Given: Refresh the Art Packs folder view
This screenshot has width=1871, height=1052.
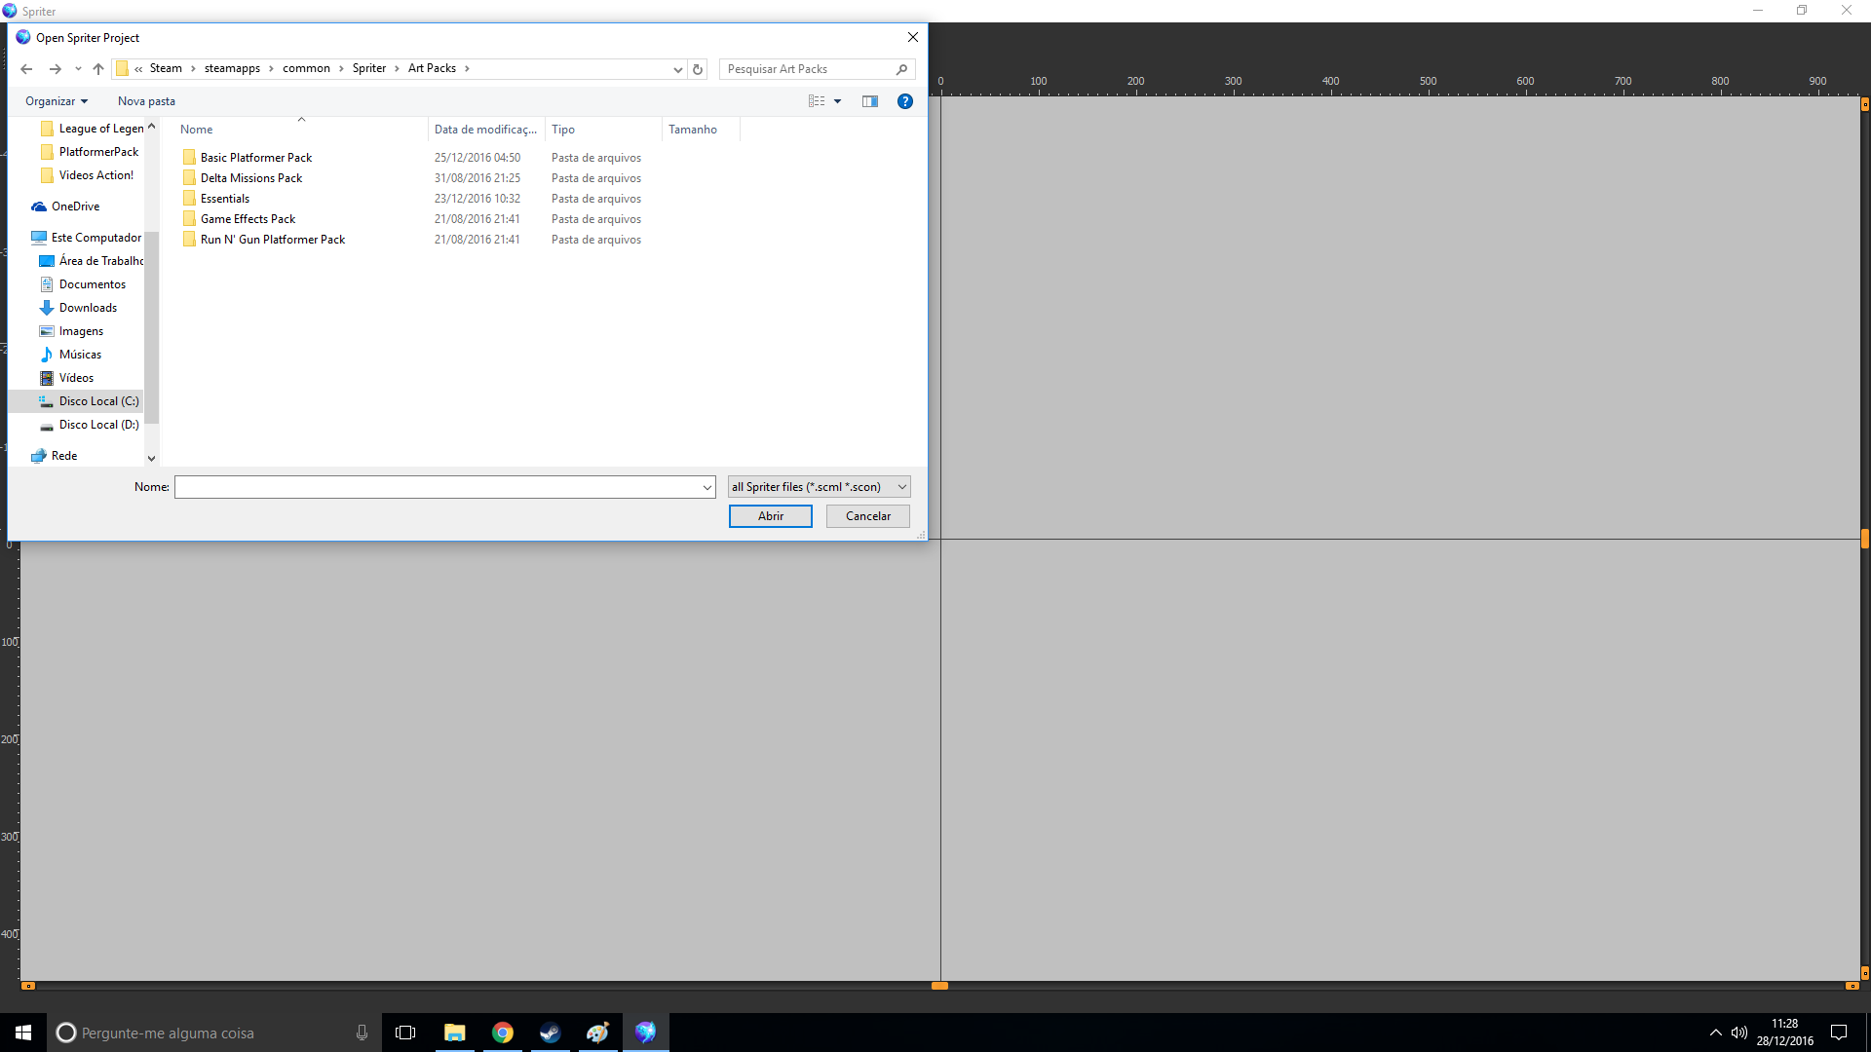Looking at the screenshot, I should pyautogui.click(x=698, y=69).
